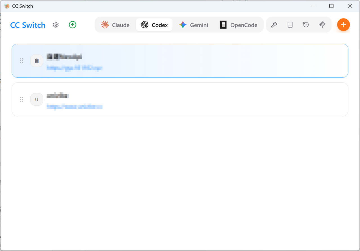Select the Codex tab

coord(154,25)
